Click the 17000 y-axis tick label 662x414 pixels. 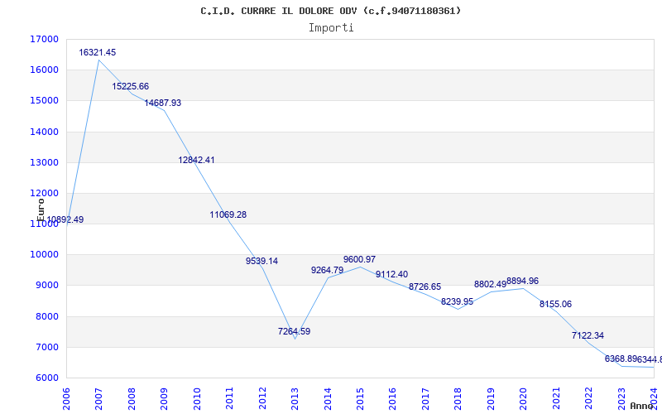click(44, 39)
